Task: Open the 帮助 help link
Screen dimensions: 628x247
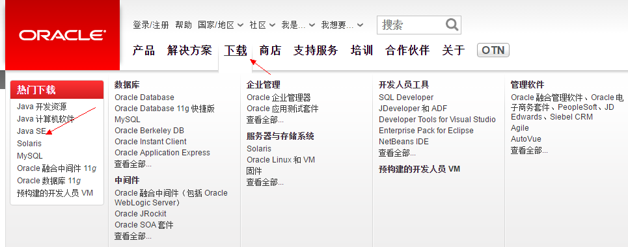Action: (x=184, y=25)
